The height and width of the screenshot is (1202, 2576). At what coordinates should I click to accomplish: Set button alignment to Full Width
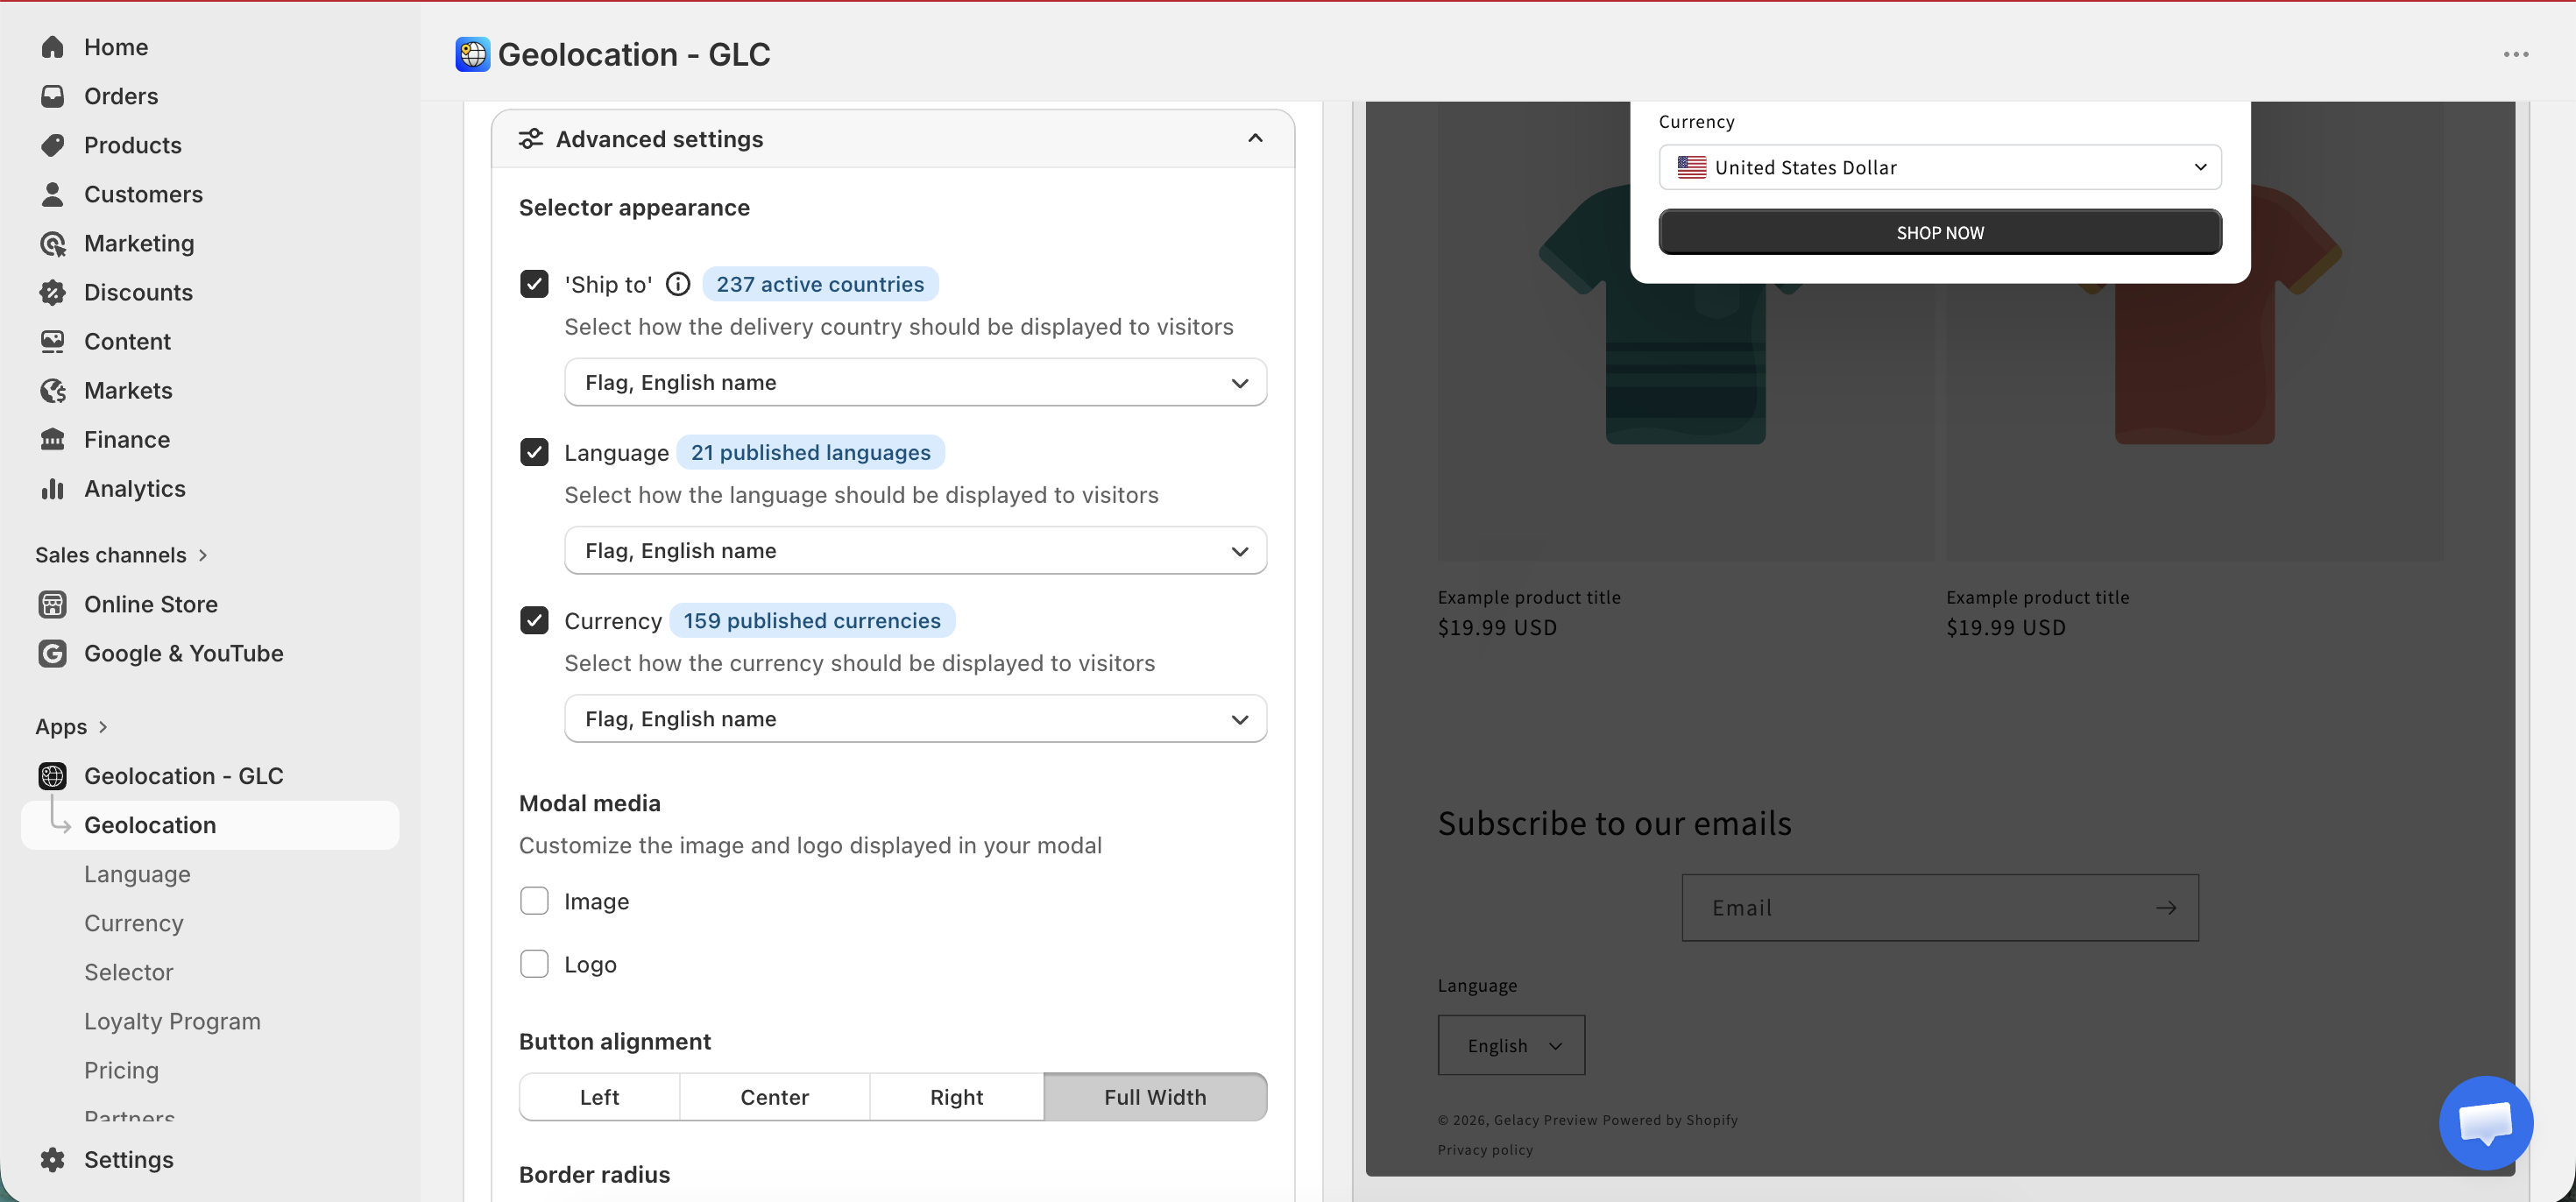[1155, 1097]
